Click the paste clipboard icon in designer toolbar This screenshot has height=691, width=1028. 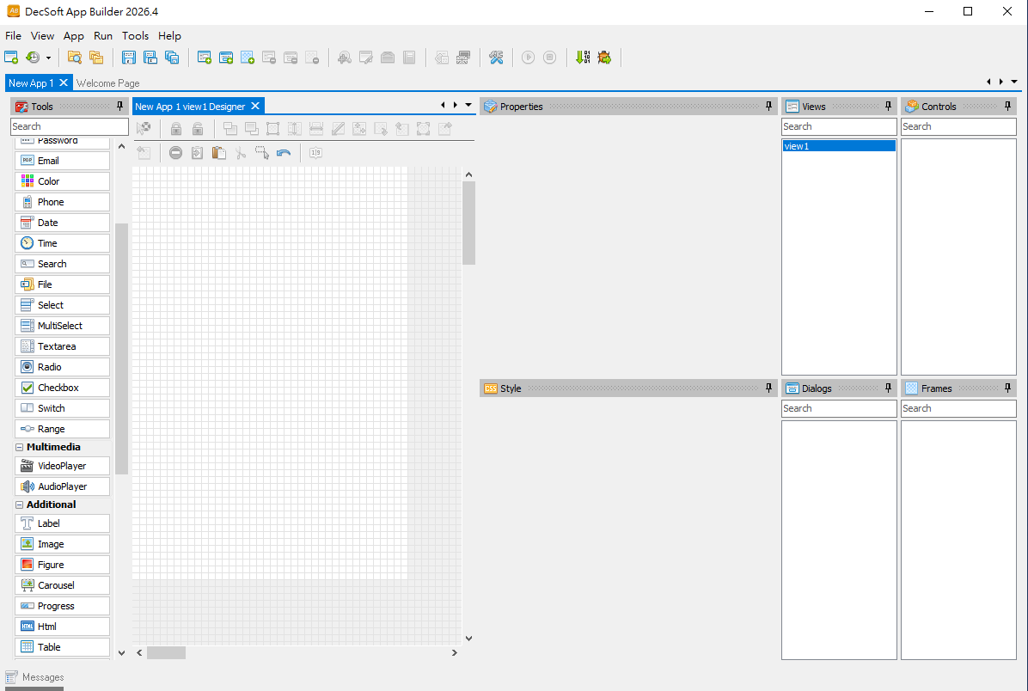coord(219,153)
